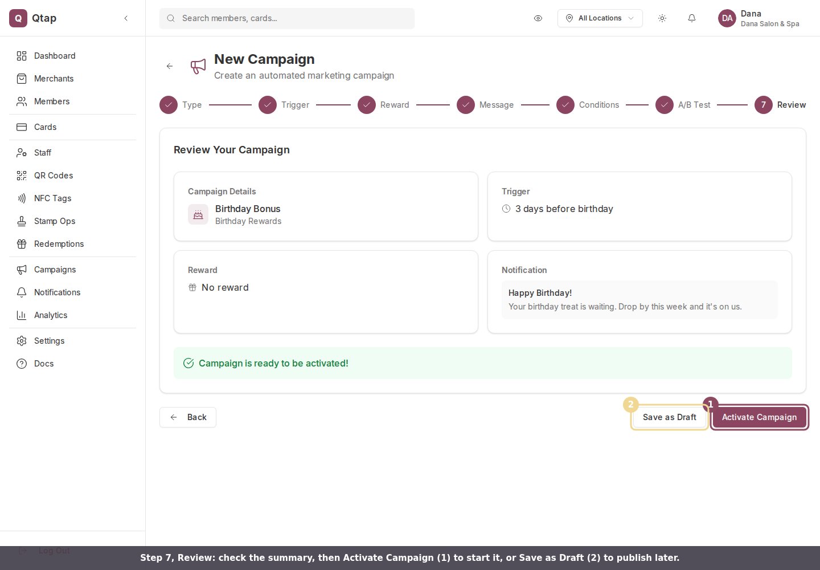Go to the Message step
This screenshot has width=820, height=570.
tap(485, 105)
